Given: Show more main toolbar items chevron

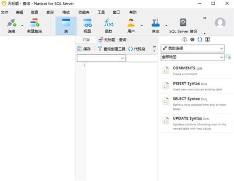Looking at the screenshot, I should (205, 18).
